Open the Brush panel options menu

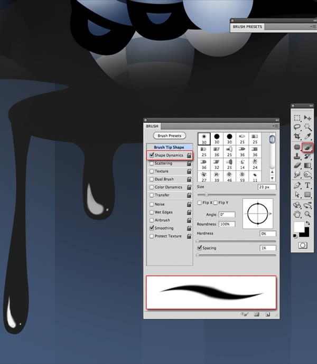[276, 126]
